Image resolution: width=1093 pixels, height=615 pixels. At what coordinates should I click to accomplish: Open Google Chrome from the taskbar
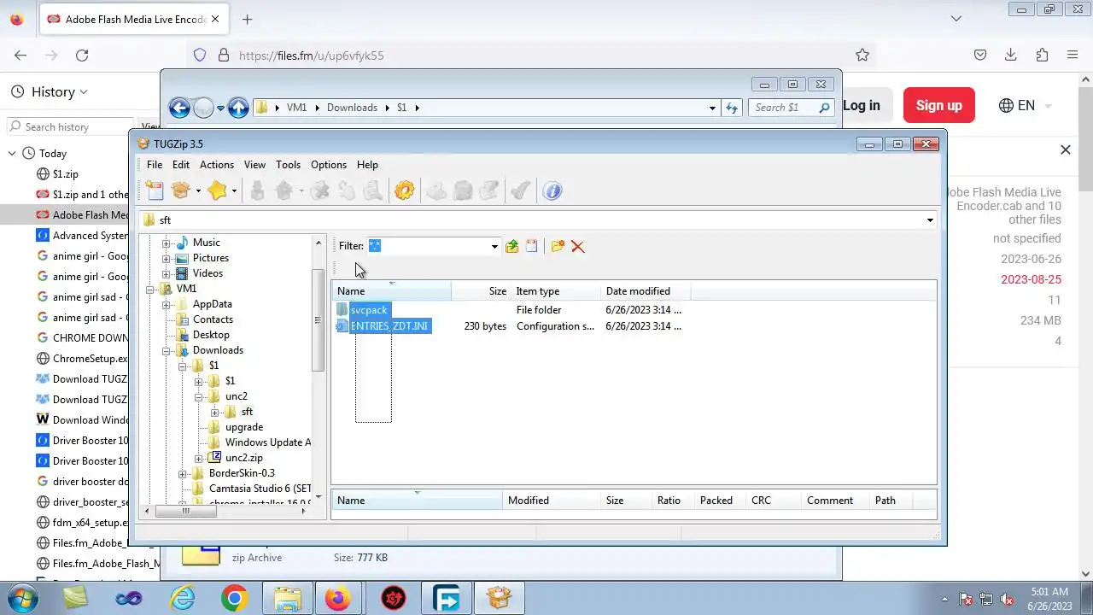tap(235, 599)
